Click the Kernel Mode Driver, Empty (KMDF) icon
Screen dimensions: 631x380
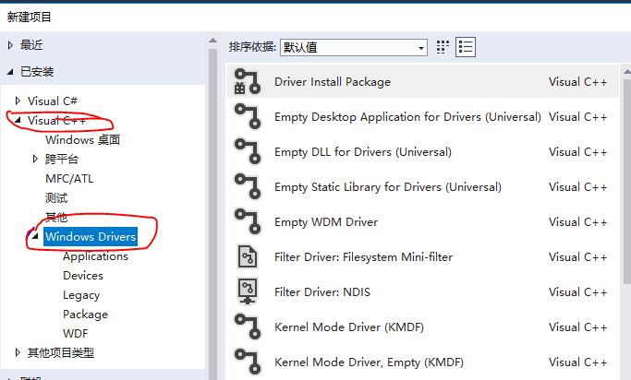point(247,362)
